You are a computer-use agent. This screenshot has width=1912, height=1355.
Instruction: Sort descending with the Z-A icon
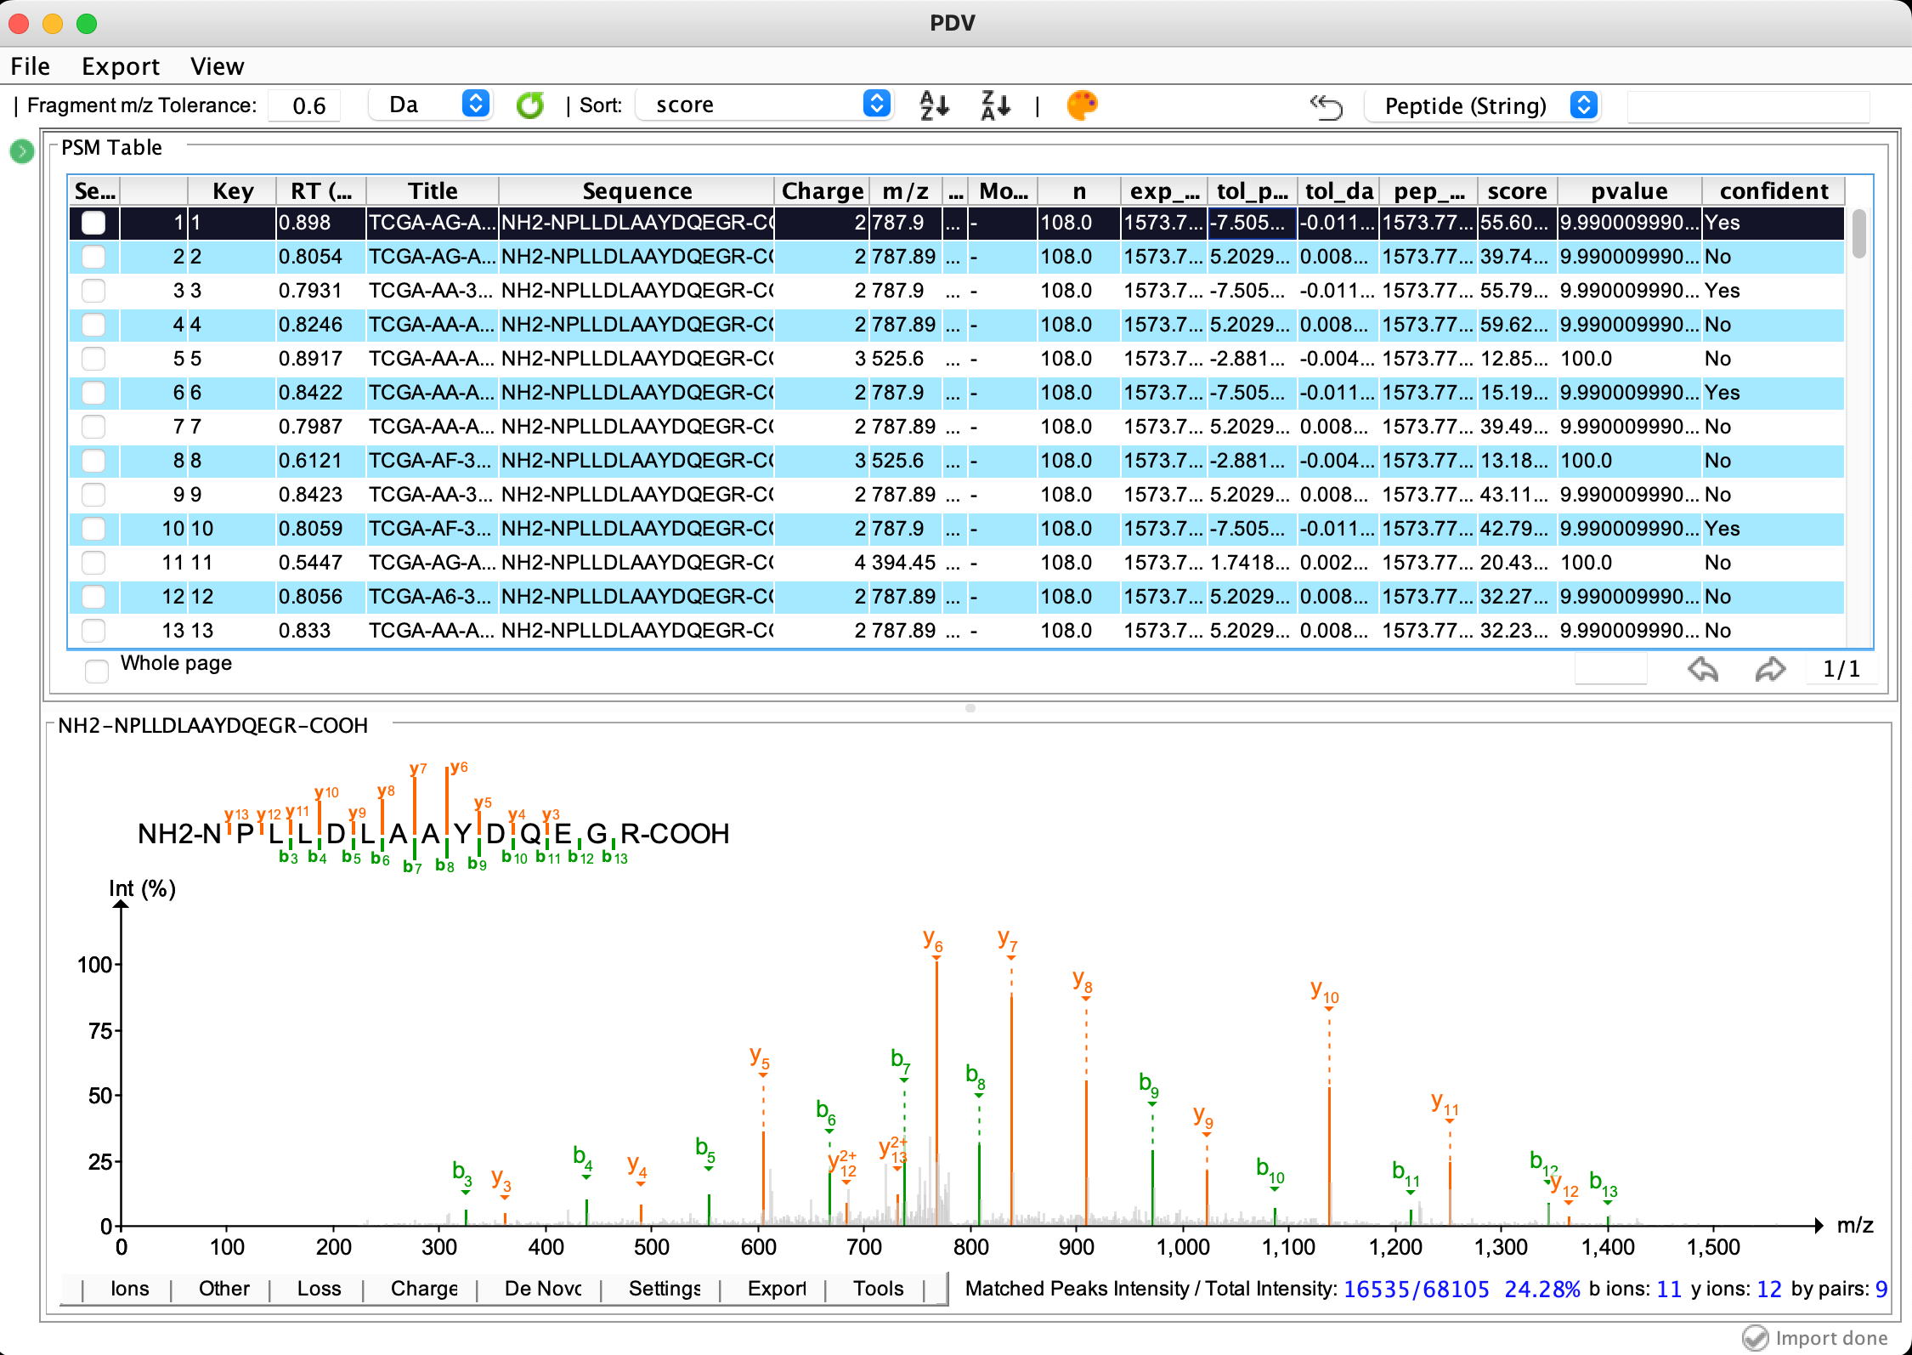pyautogui.click(x=995, y=105)
